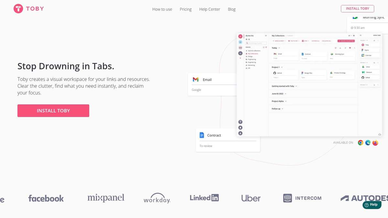Expand Getting started with Toby collection
Viewport: 388px width, 218px height.
tap(296, 86)
